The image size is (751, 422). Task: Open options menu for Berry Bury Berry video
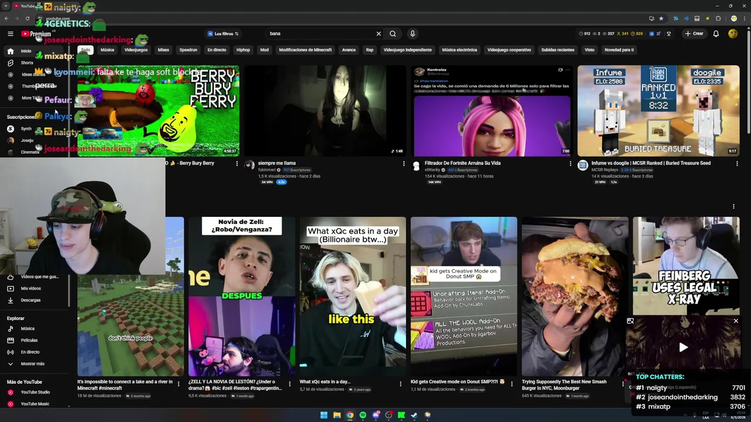pyautogui.click(x=237, y=164)
